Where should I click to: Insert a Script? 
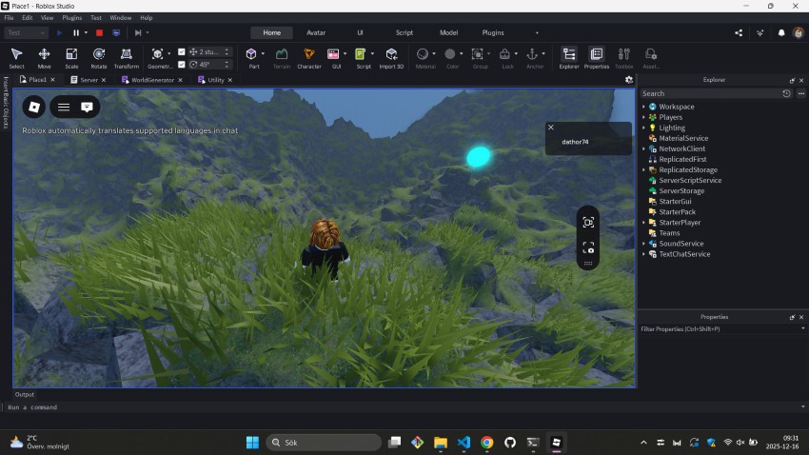361,58
